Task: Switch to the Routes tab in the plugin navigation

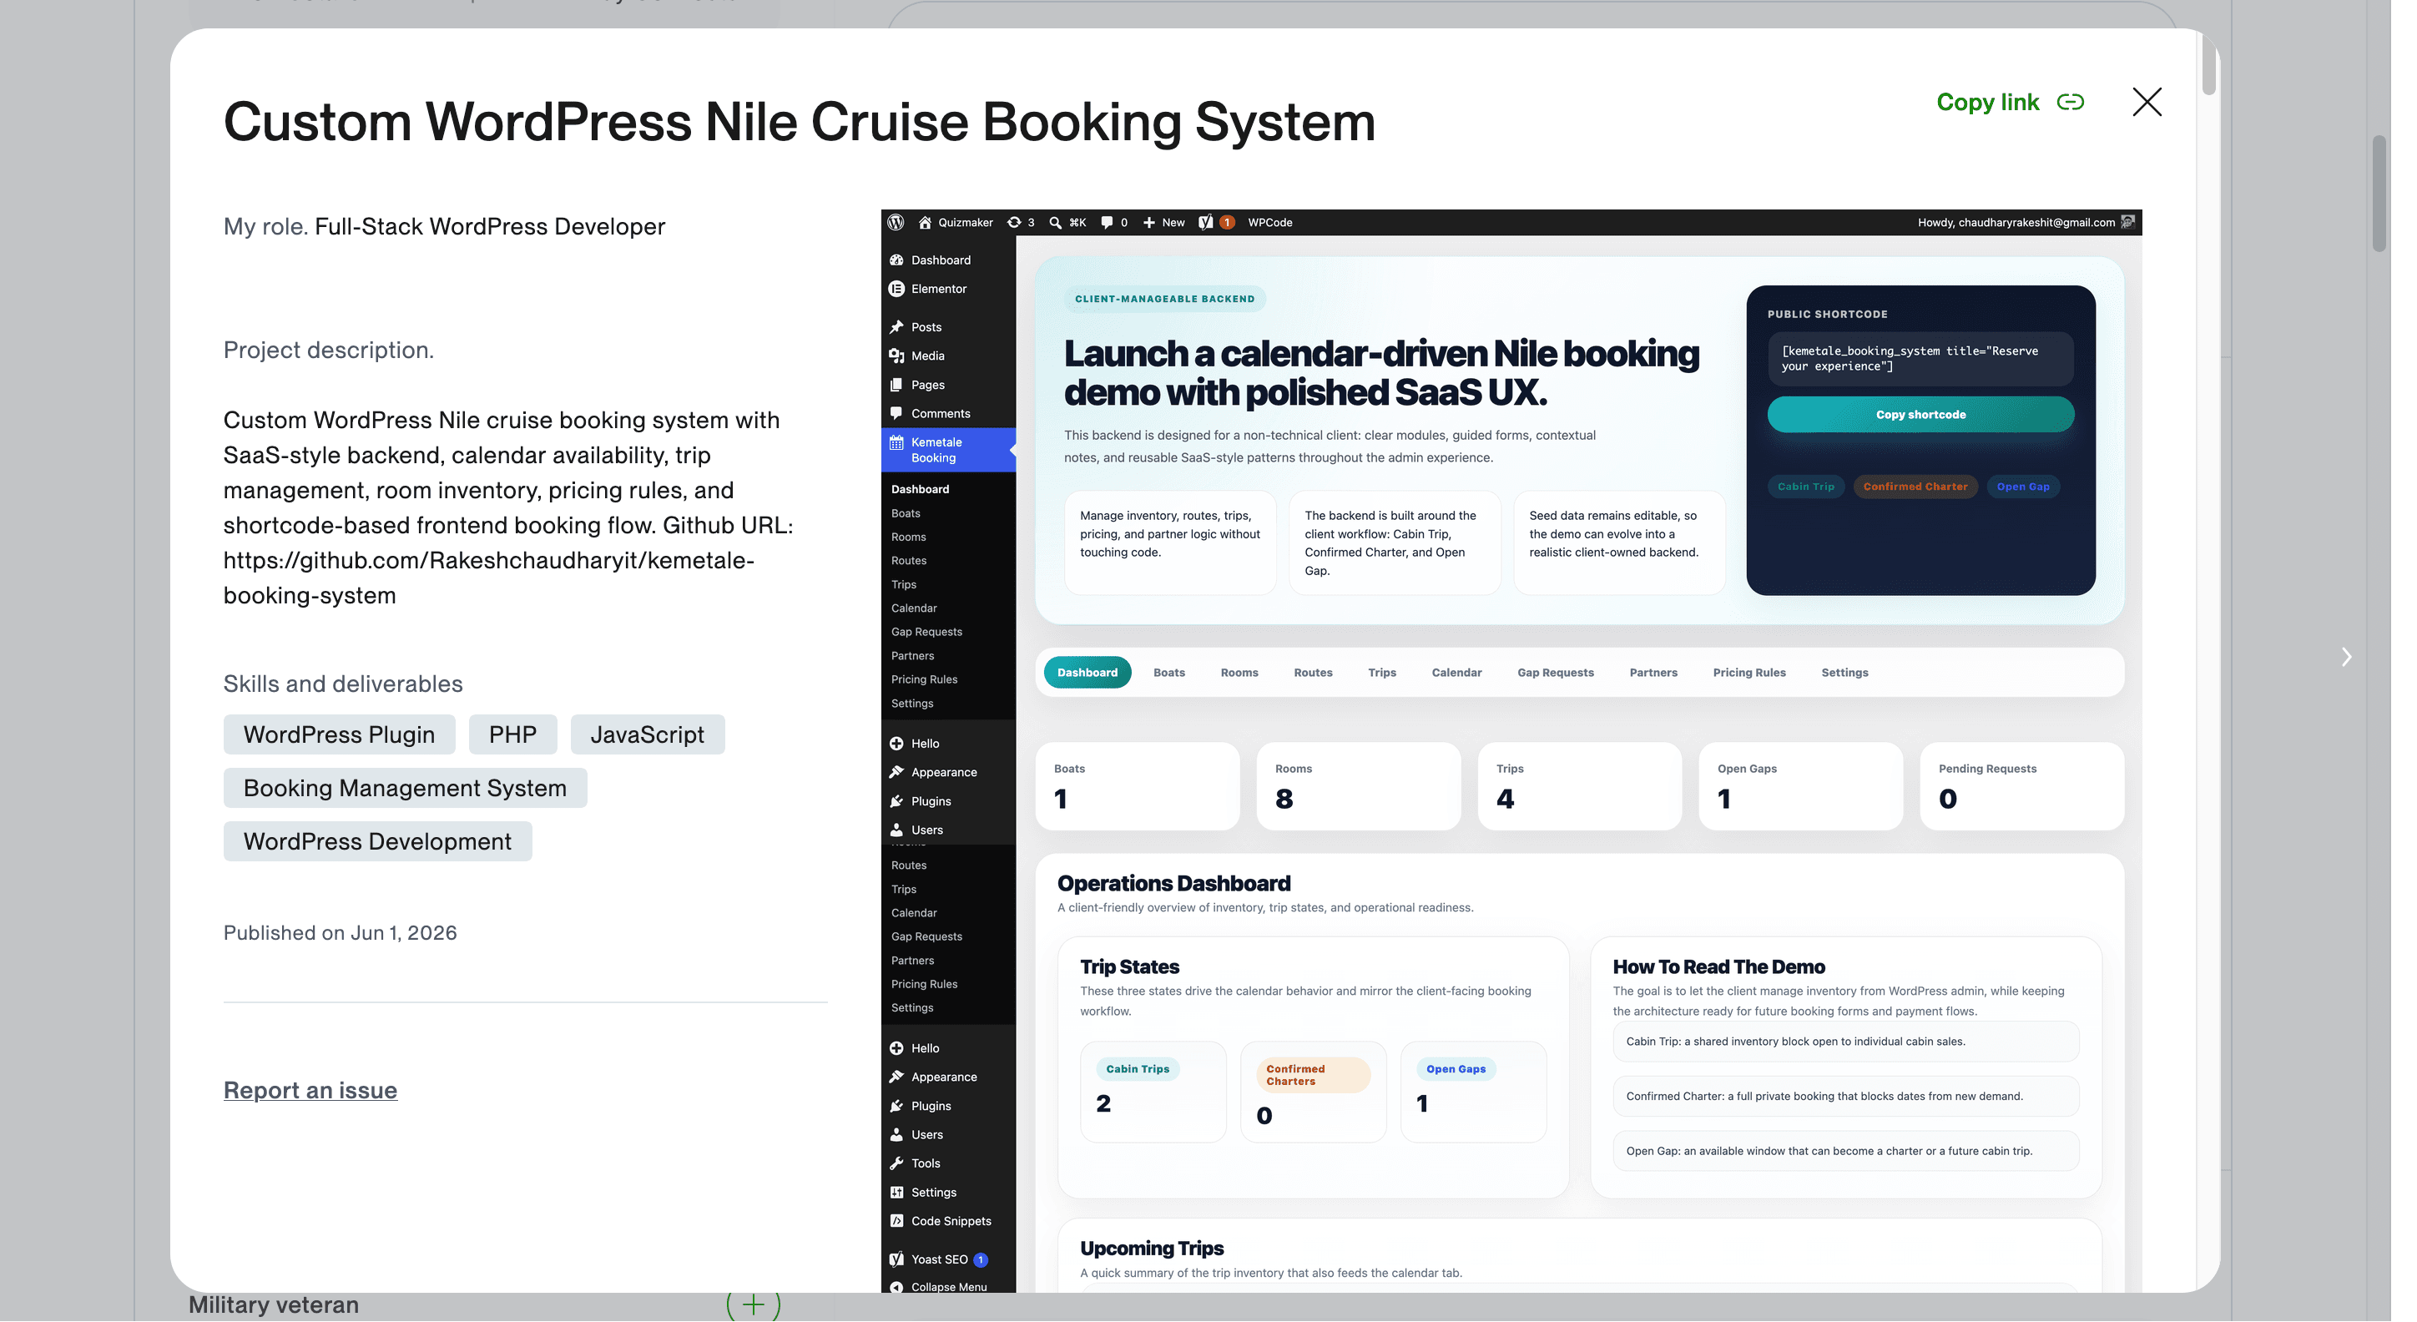Action: pyautogui.click(x=1313, y=672)
